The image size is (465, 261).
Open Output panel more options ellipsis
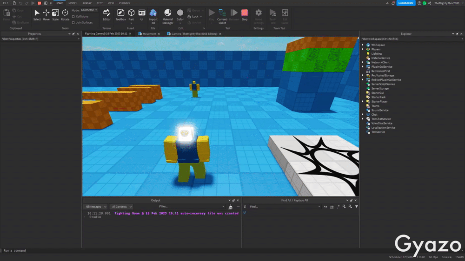(x=238, y=207)
